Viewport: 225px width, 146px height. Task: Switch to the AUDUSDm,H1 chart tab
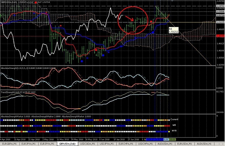pyautogui.click(x=204, y=144)
